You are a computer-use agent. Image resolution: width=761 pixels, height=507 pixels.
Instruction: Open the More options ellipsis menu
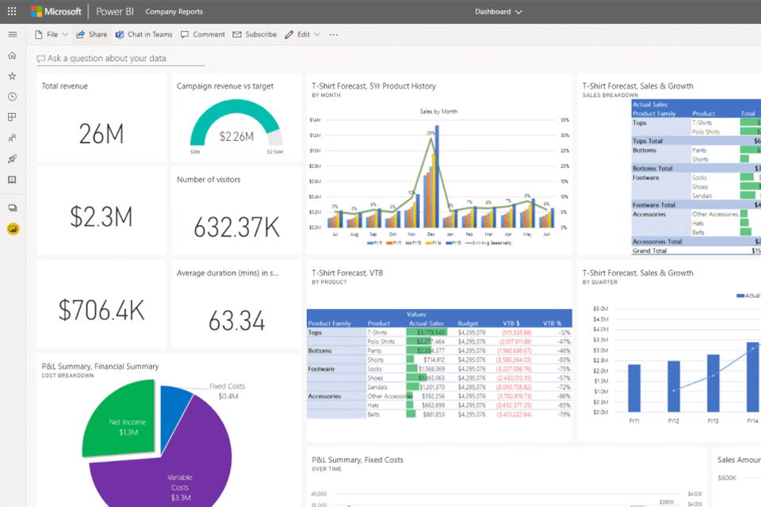coord(333,34)
